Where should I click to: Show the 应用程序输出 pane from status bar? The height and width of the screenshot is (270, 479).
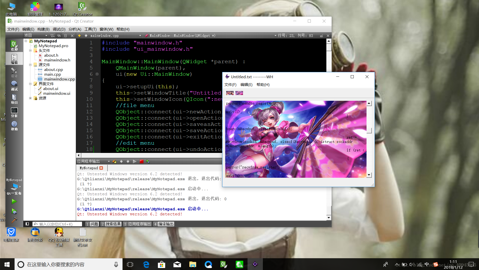[x=138, y=224]
